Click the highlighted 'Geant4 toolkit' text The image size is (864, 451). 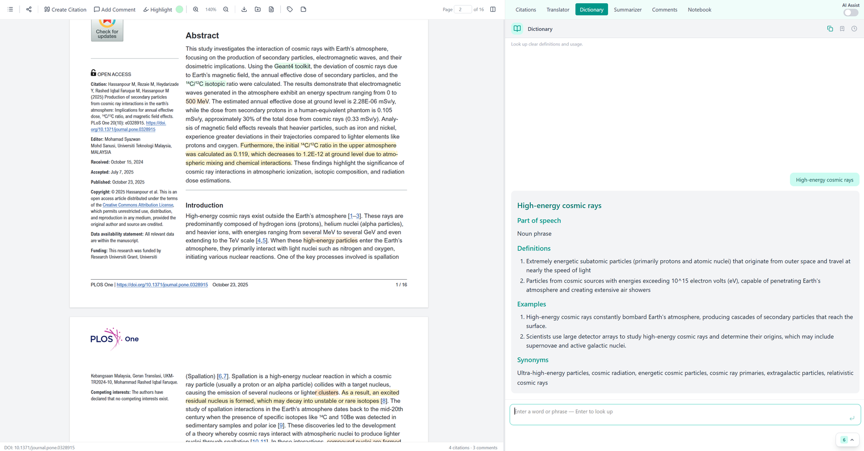click(292, 66)
